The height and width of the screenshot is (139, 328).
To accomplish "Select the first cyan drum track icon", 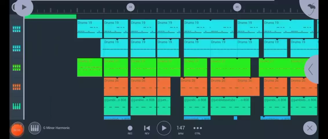I will coord(17,29).
